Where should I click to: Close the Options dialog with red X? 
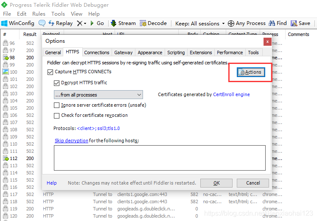tap(267, 42)
